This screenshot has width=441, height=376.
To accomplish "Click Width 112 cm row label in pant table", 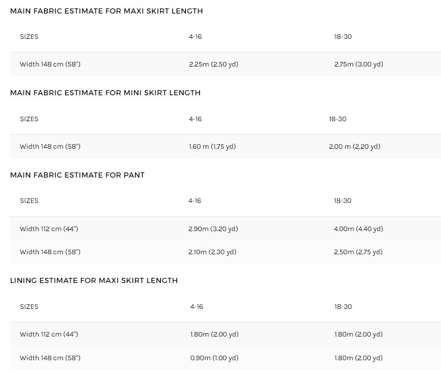I will (x=49, y=229).
